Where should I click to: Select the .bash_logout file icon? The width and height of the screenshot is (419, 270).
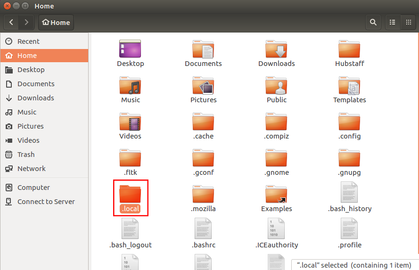tap(130, 229)
